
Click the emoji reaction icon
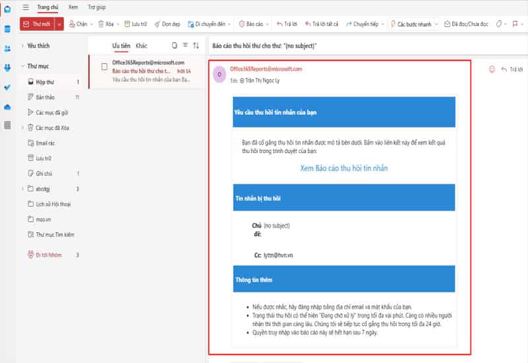[x=492, y=69]
